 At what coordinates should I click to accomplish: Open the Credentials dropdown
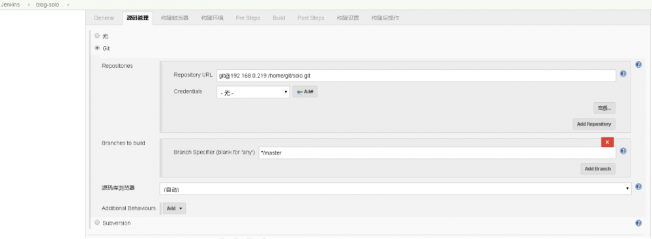pos(253,92)
